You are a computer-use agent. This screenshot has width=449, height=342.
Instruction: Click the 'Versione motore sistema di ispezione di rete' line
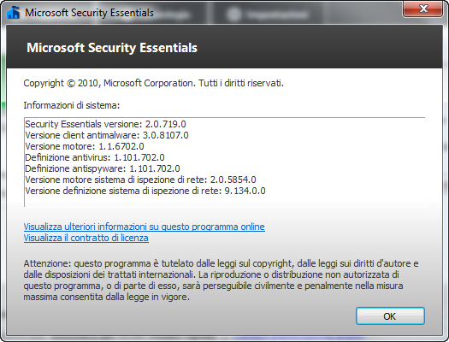coord(140,180)
